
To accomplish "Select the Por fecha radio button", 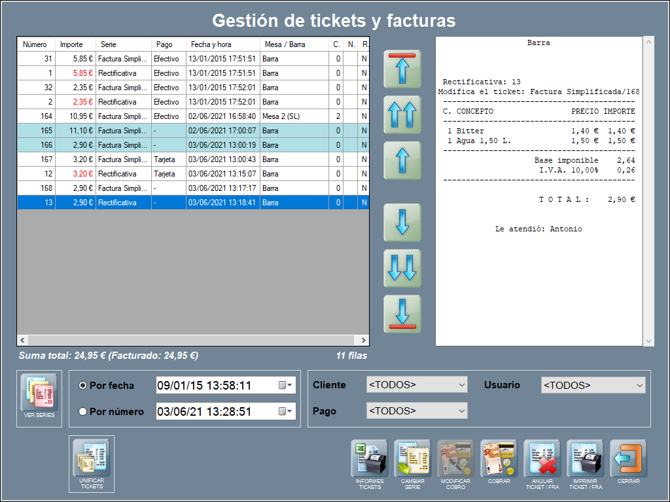I will pyautogui.click(x=83, y=386).
